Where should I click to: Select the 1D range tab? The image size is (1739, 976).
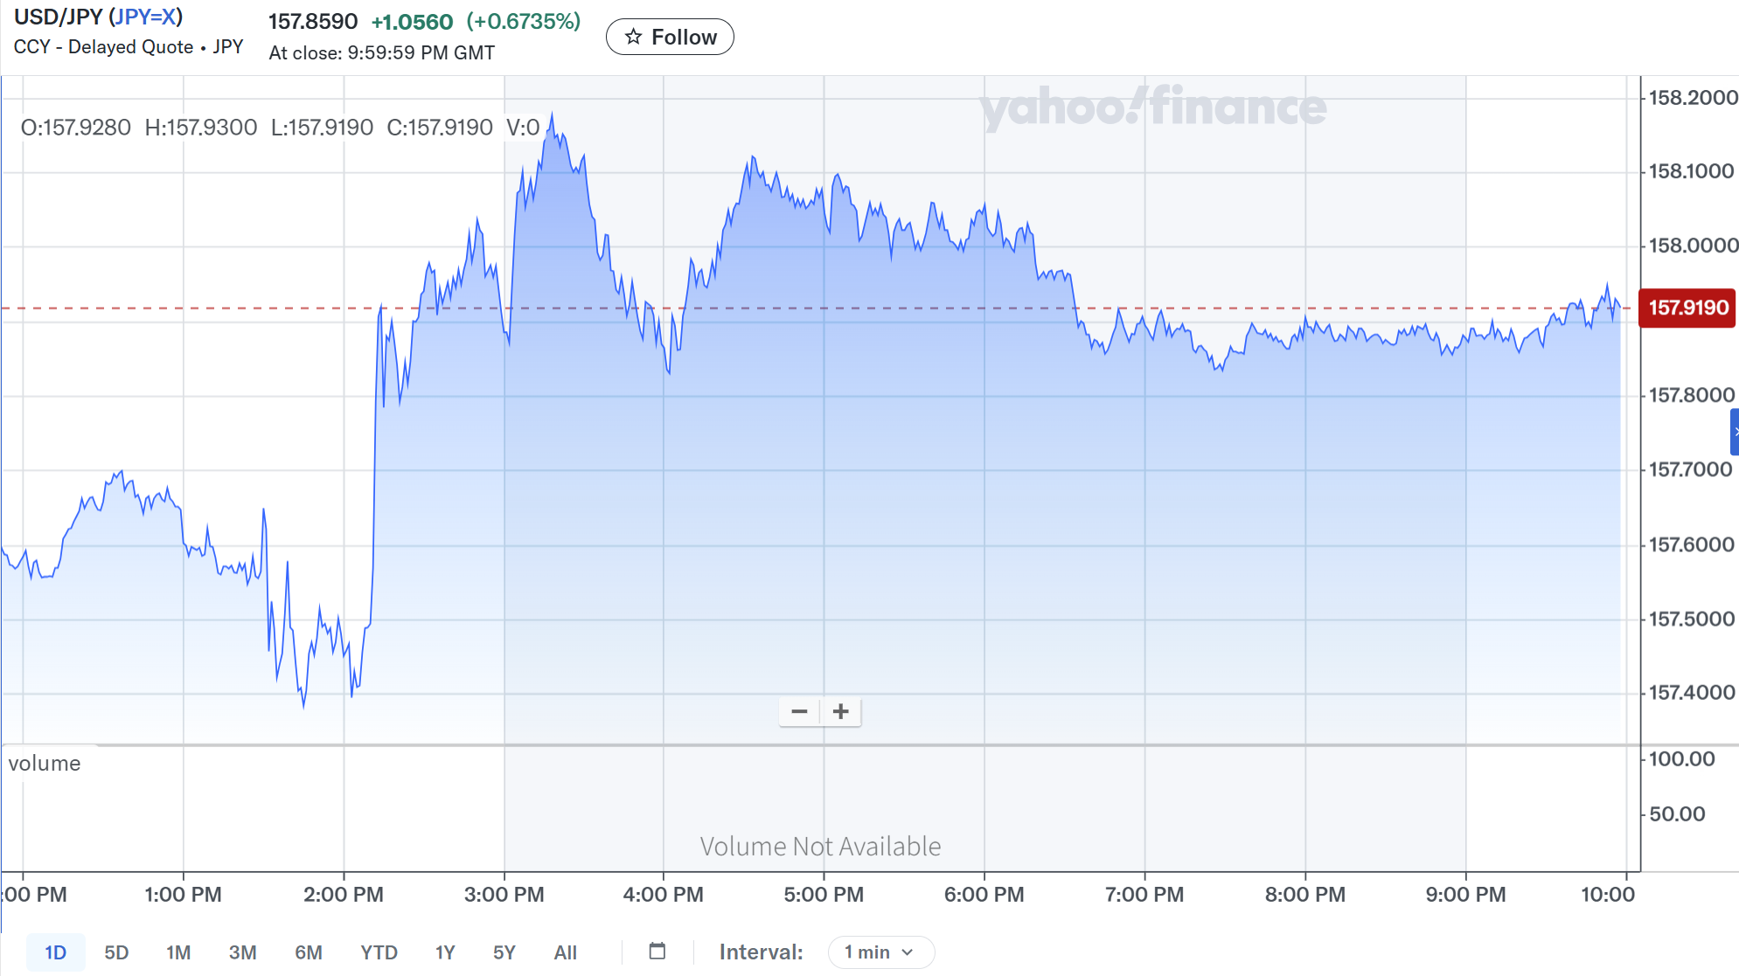[55, 952]
